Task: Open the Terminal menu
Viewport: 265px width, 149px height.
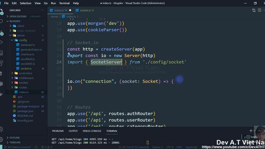Action: [x=64, y=3]
